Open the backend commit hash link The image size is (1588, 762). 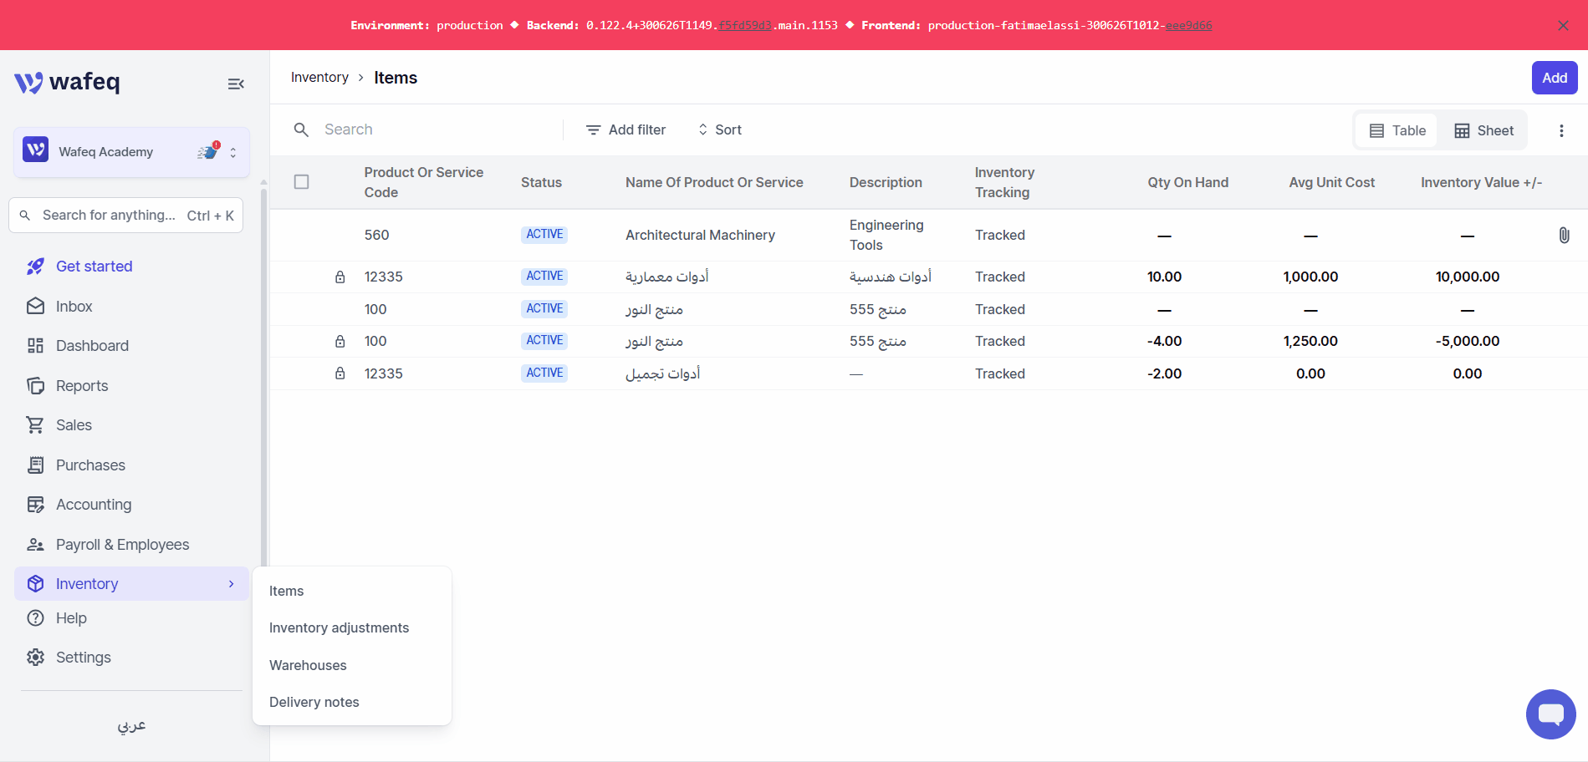745,26
